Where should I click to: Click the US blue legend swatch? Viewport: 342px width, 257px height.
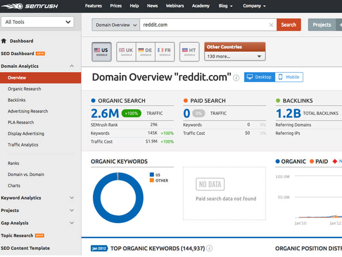point(152,175)
